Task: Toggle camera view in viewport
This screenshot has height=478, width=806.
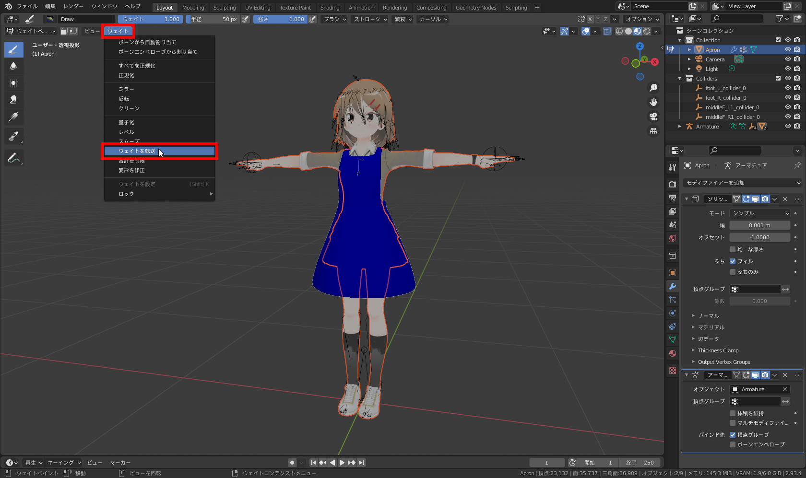Action: coord(653,117)
